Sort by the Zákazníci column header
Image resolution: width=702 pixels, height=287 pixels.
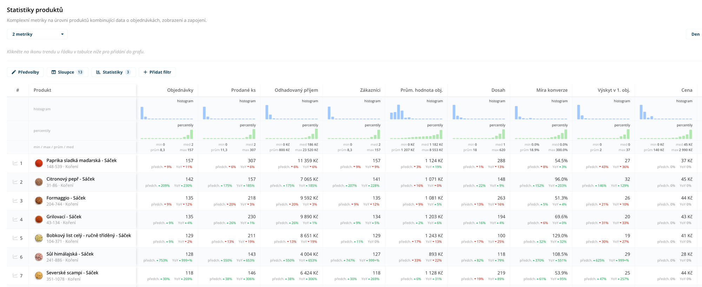370,90
